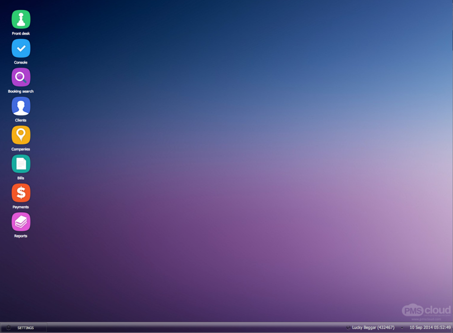Click the Settings gear icon
The width and height of the screenshot is (453, 333).
8,327
